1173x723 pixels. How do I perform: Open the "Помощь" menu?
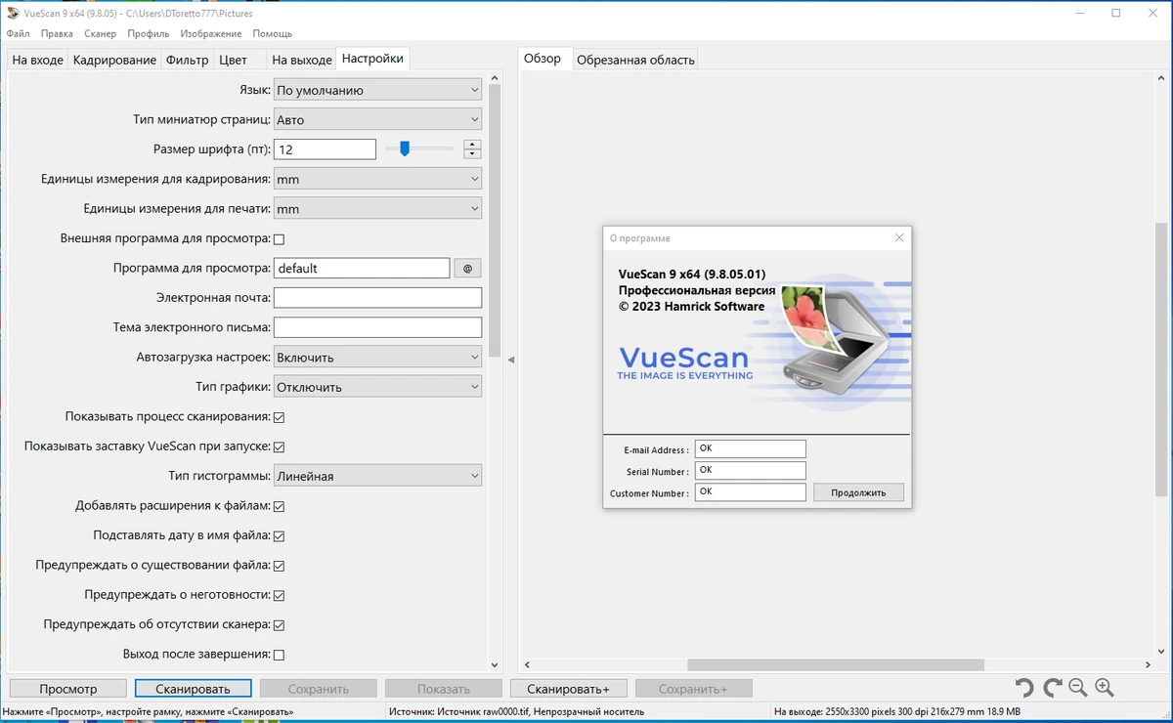pyautogui.click(x=273, y=33)
